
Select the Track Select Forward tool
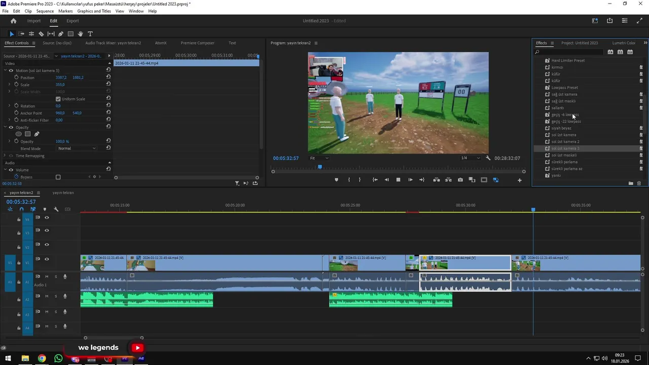tap(21, 34)
